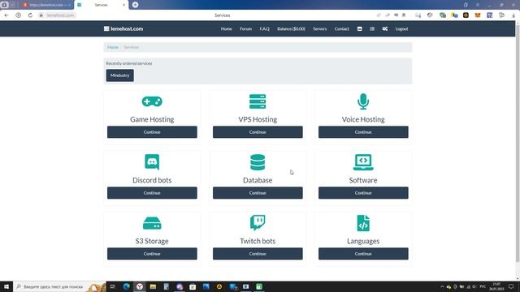Click the Discord bots icon
Viewport: 520px width, 292px height.
point(152,162)
